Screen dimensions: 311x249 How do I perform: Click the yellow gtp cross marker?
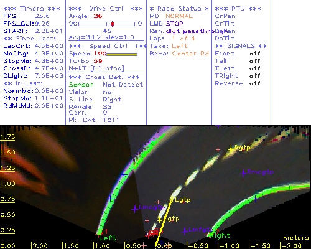click(160, 220)
